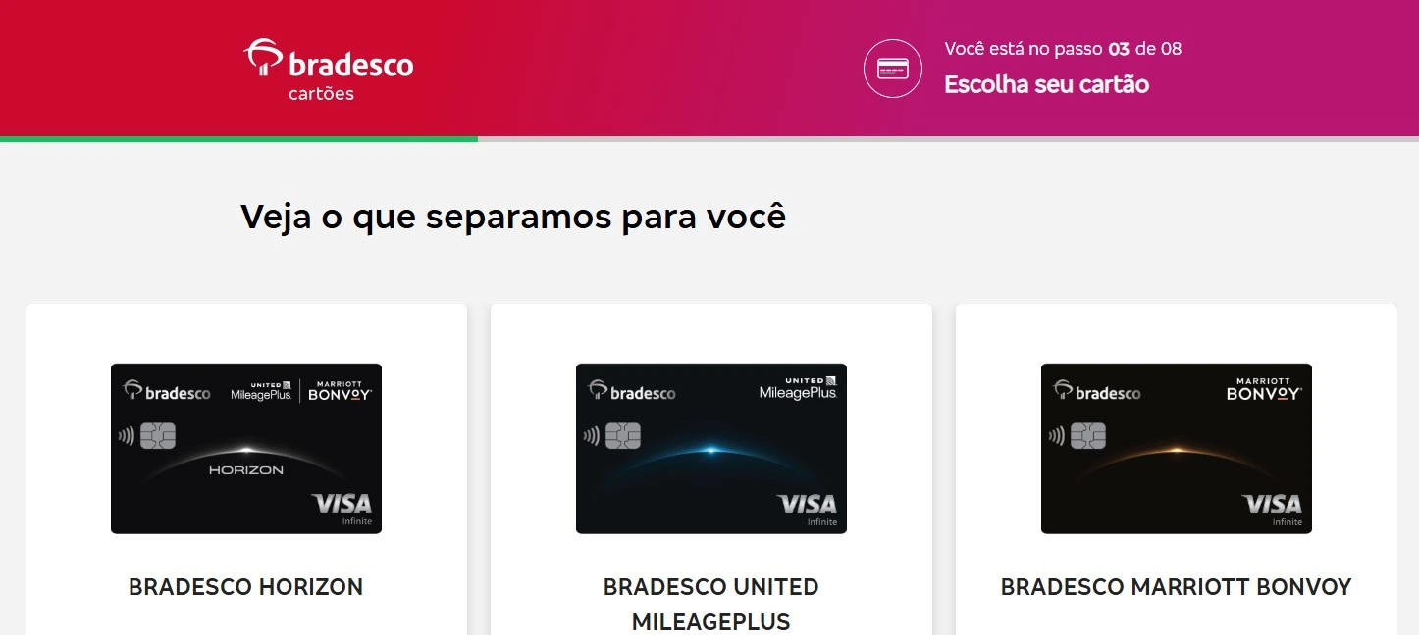Click 'Você está no passo 03 de 08' text
Viewport: 1419px width, 635px height.
[1063, 48]
